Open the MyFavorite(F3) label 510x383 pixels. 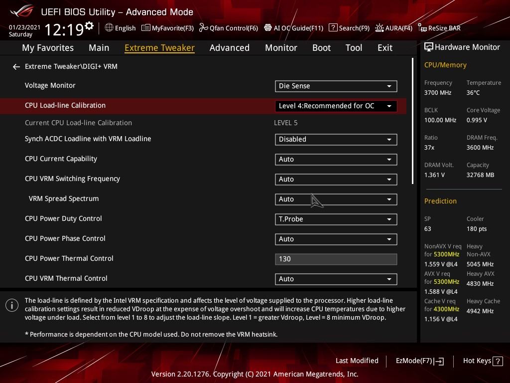[x=173, y=28]
